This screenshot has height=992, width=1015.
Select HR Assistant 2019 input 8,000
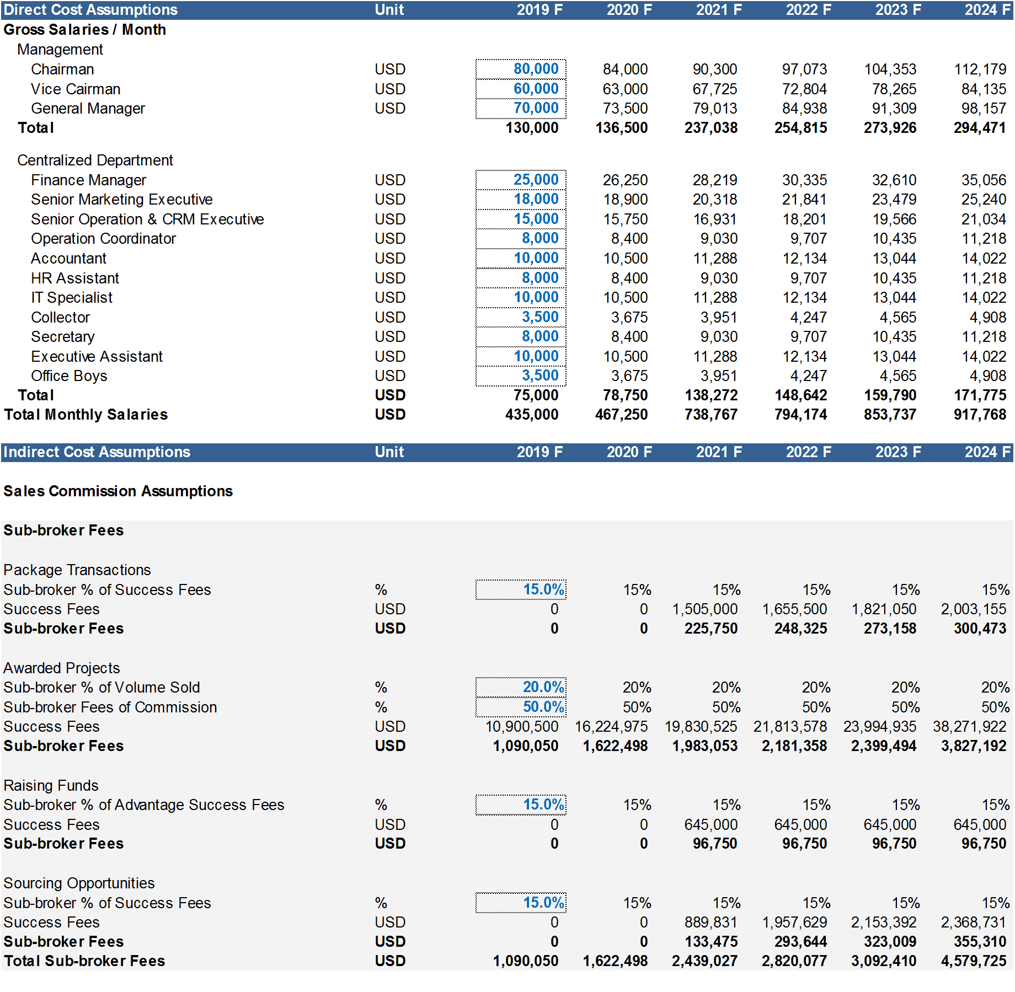[x=521, y=278]
